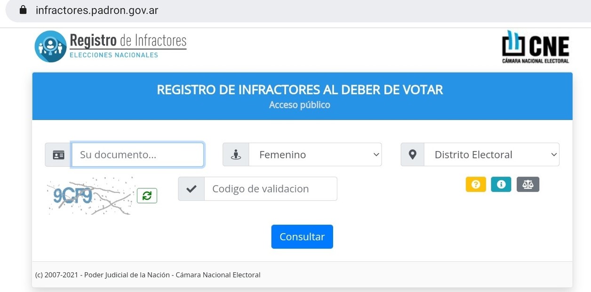Click the person icon beside gender selector
This screenshot has height=292, width=591.
click(236, 155)
